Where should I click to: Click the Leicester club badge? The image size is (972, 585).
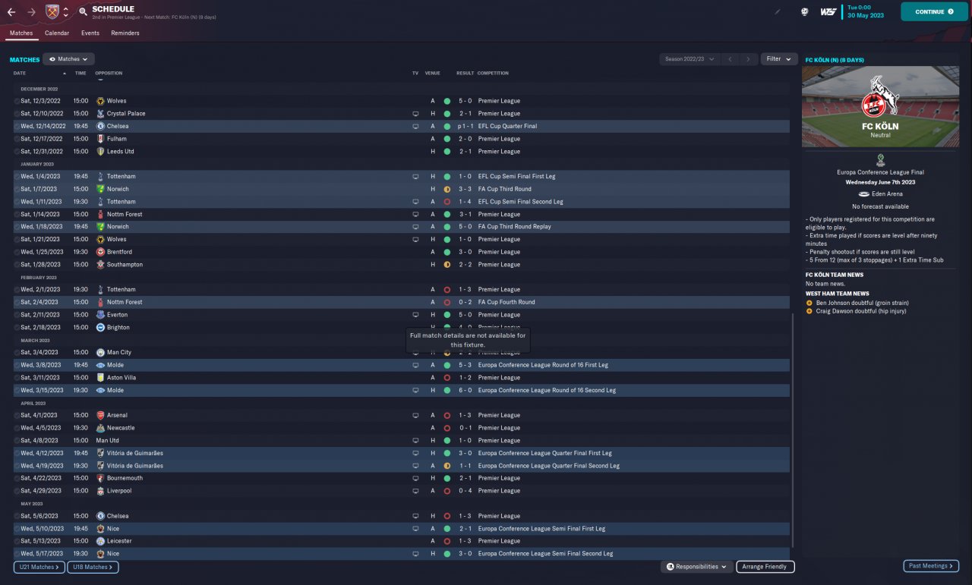[100, 542]
